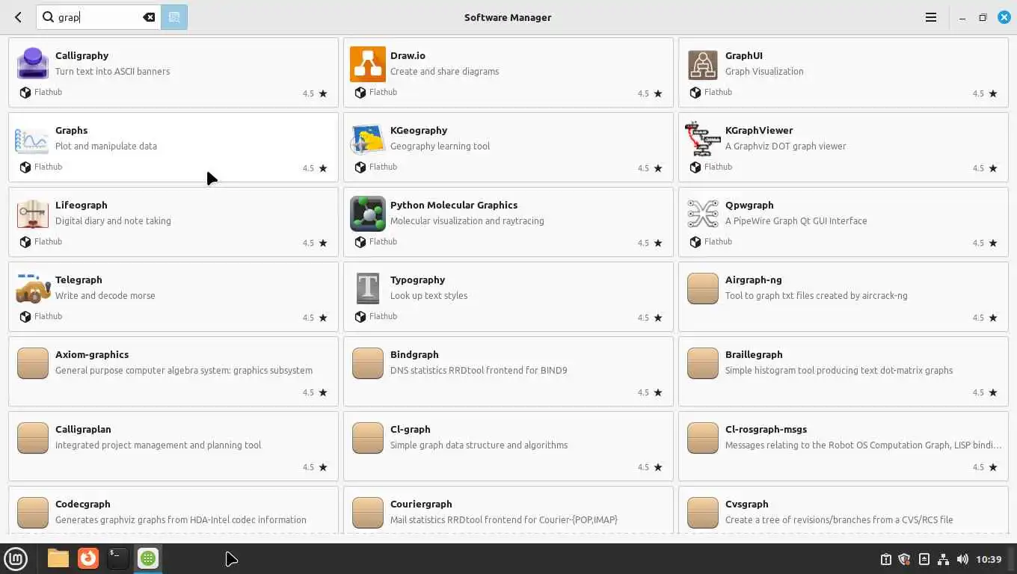The width and height of the screenshot is (1017, 574).
Task: Open the Python Molecular Graphics icon
Action: 367,214
